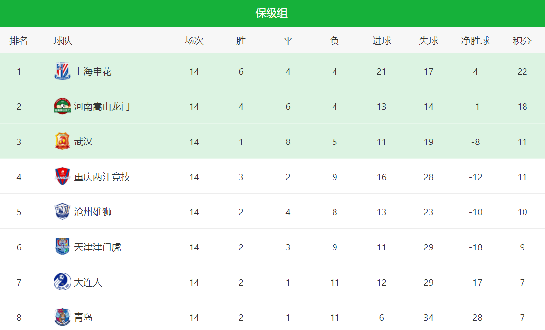This screenshot has width=545, height=330.
Task: Click the 场次 matches played header
Action: pos(194,41)
